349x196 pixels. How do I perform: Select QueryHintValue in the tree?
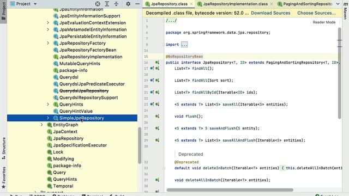76,111
